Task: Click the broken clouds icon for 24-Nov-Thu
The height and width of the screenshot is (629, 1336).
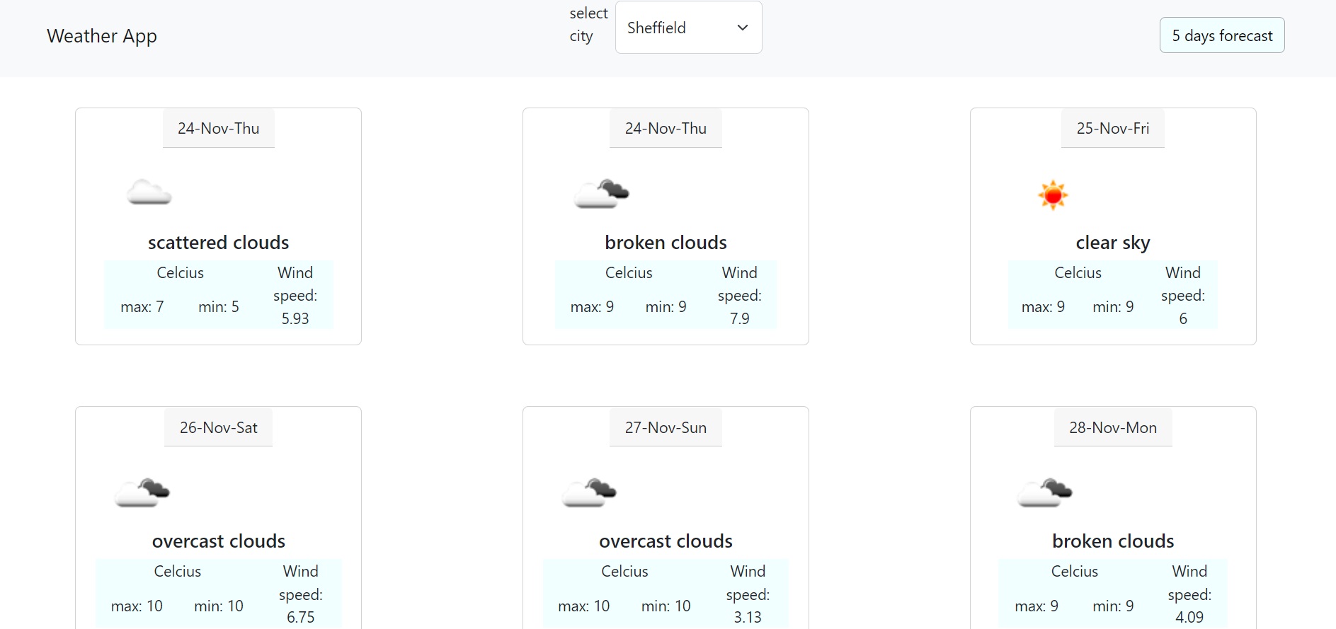Action: pos(601,193)
